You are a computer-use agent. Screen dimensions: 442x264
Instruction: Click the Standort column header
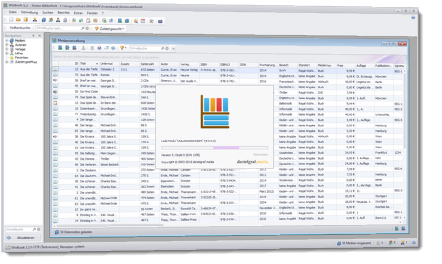(x=307, y=65)
